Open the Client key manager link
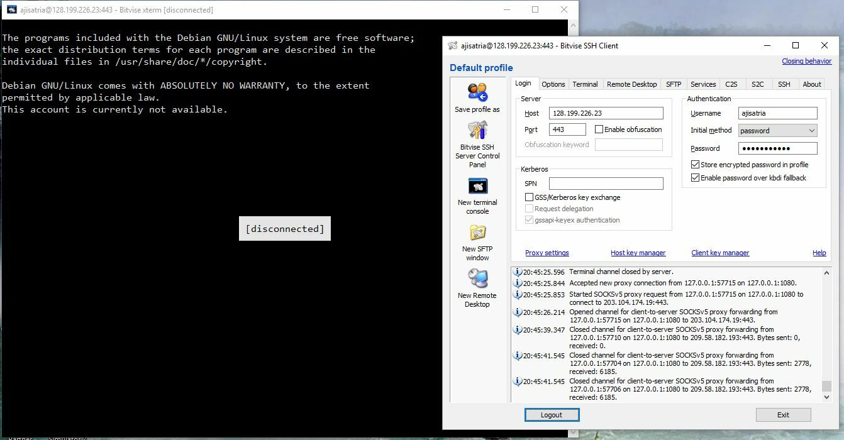The width and height of the screenshot is (844, 440). [x=720, y=253]
